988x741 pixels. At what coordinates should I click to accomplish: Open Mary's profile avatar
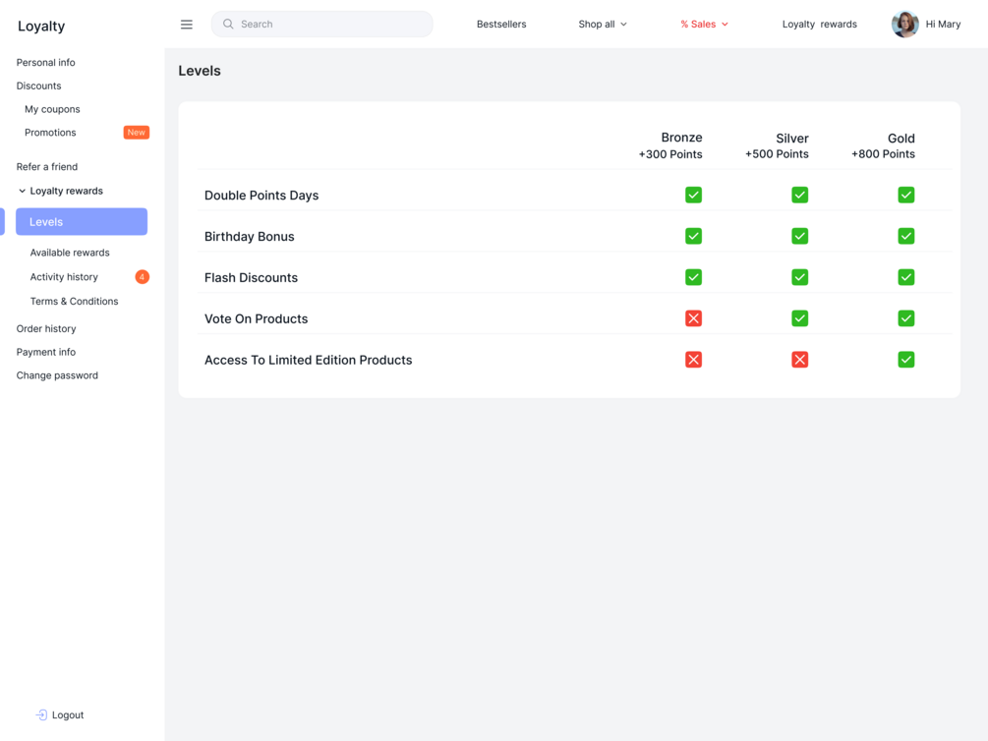coord(904,25)
